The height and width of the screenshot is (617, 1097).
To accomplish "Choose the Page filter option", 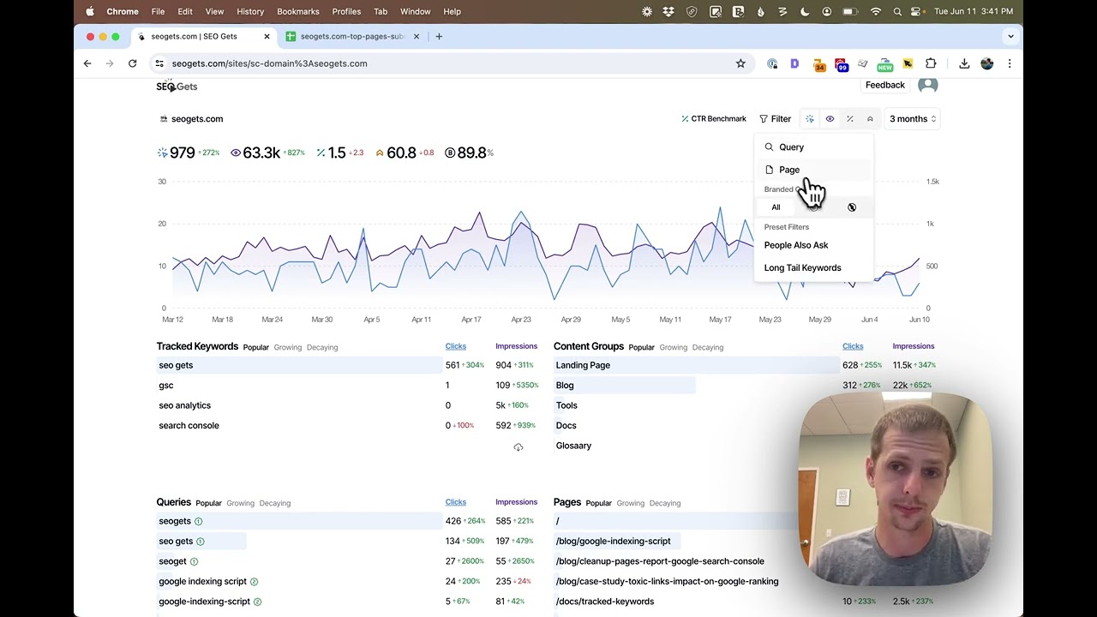I will [x=813, y=170].
